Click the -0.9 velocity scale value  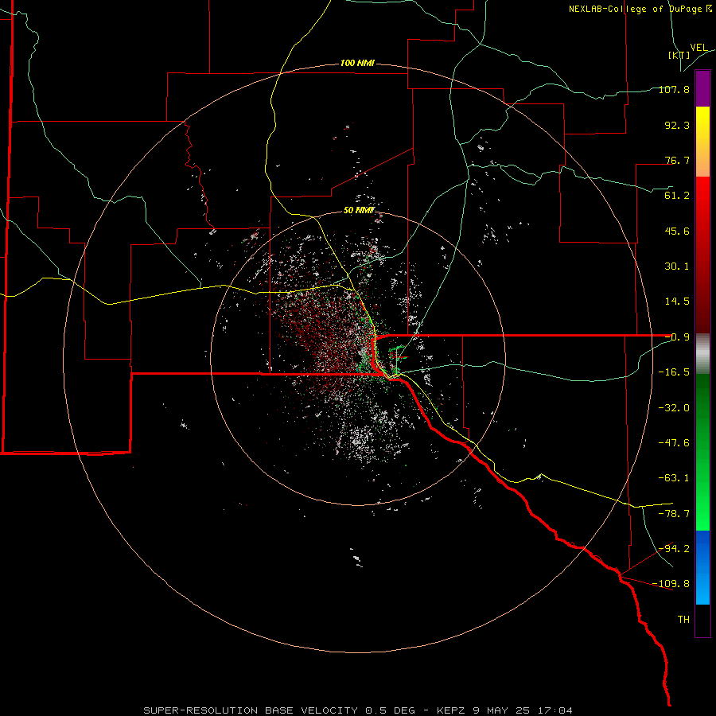click(677, 337)
